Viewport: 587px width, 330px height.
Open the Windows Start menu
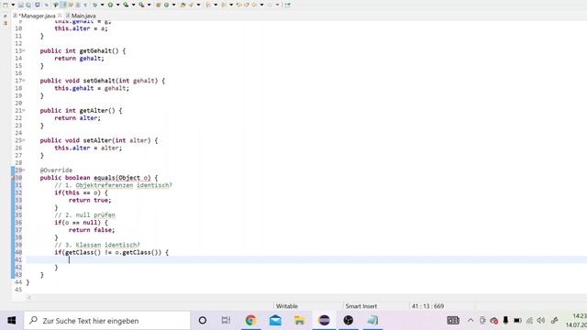[12, 321]
